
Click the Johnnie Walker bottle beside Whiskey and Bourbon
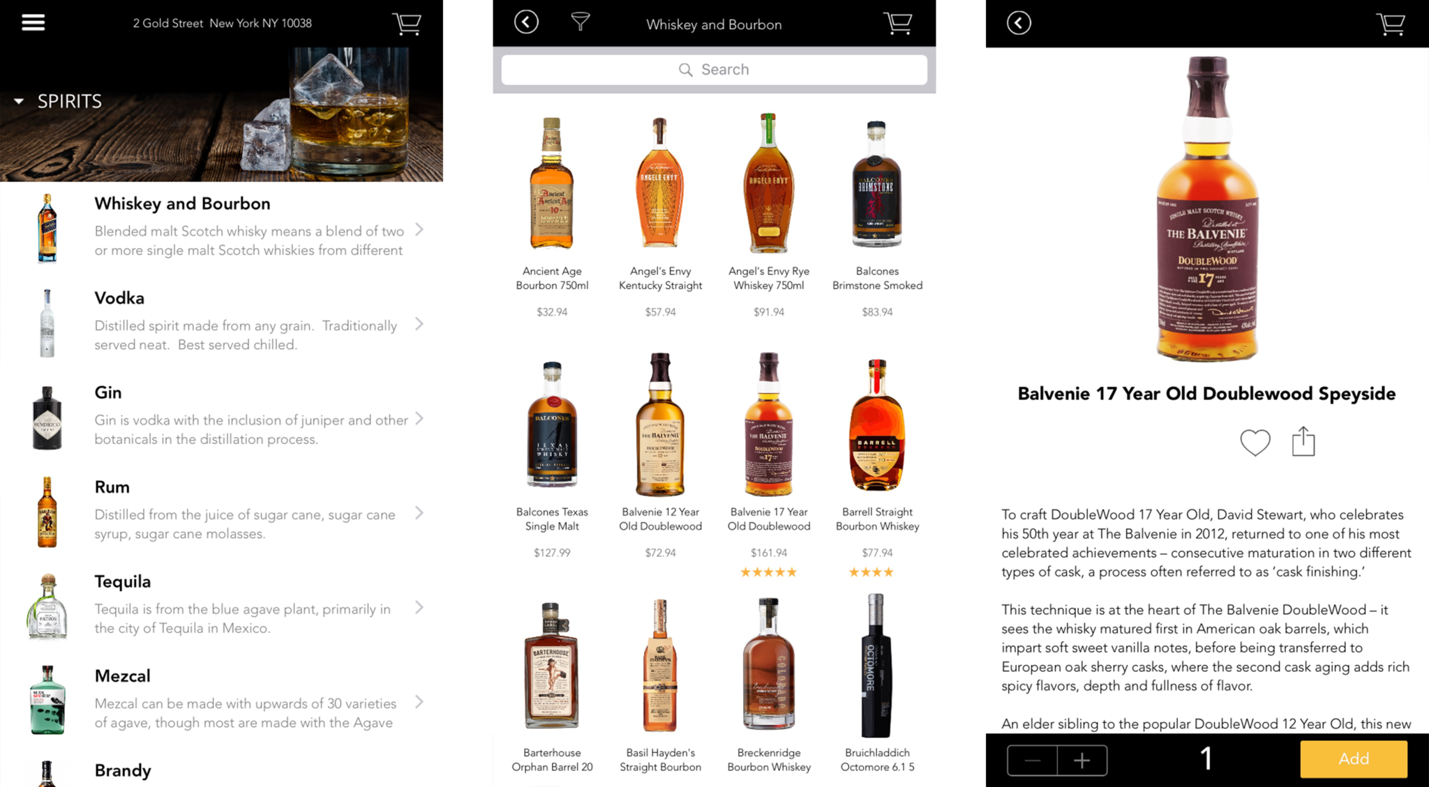pos(47,229)
